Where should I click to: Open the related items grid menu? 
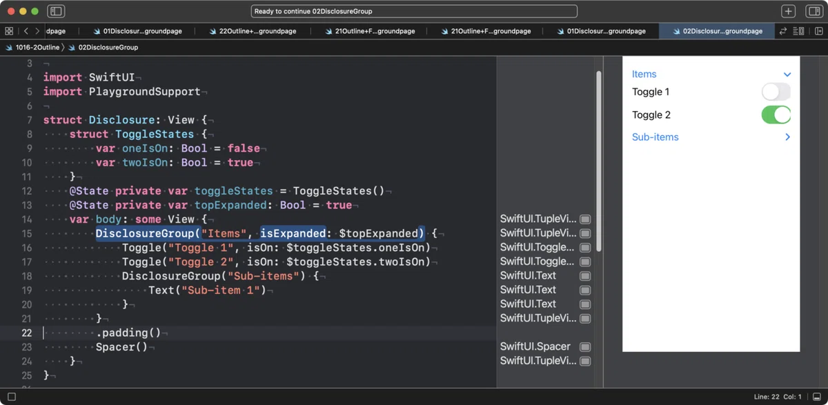9,31
